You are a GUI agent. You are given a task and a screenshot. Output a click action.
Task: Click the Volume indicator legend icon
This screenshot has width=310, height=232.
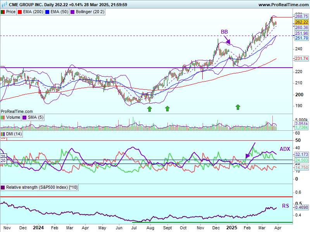3,117
